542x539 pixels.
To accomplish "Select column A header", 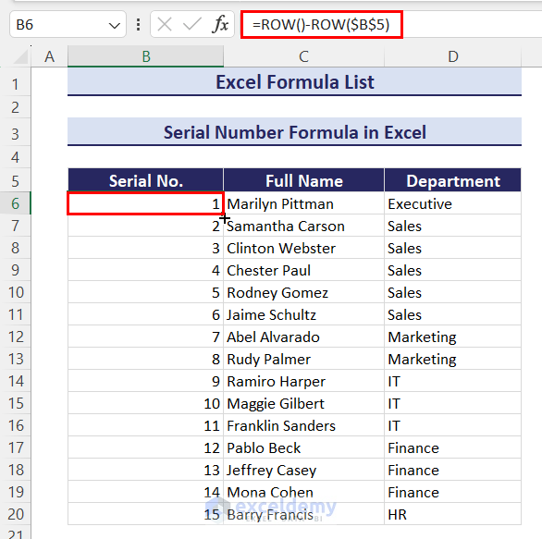I will pos(49,56).
